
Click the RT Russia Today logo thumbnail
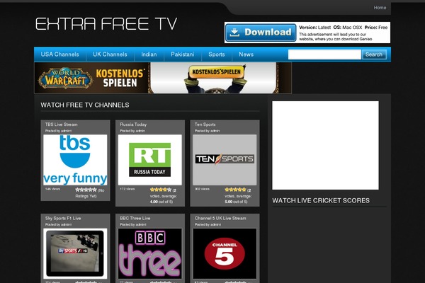(150, 160)
